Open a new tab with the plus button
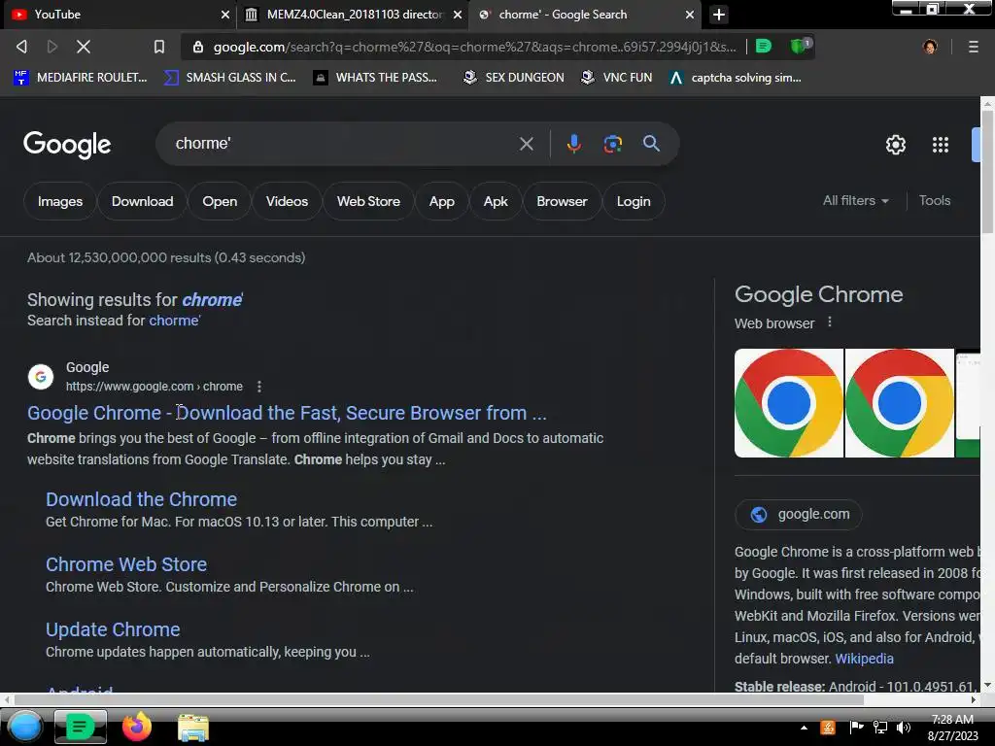 718,15
